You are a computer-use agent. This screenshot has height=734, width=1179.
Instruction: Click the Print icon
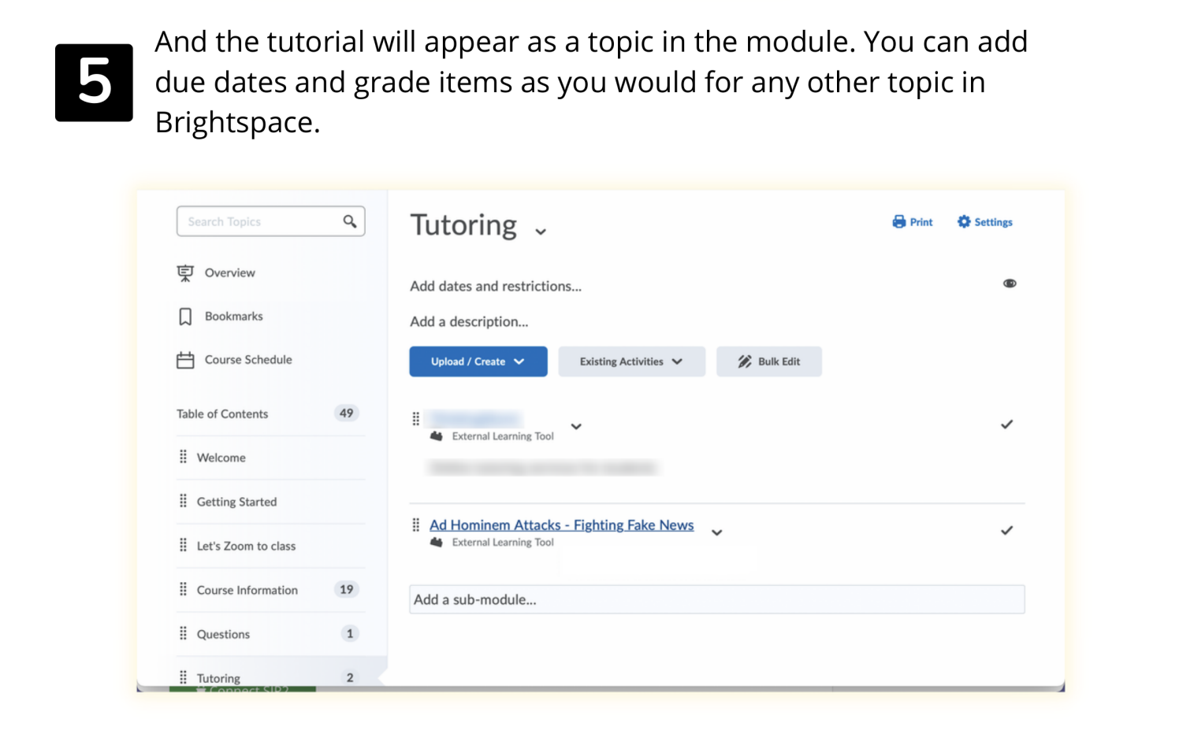click(898, 221)
